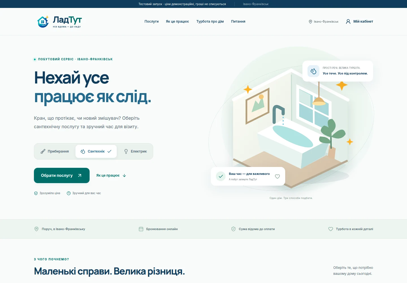Click the clock icon beside Зручний для вас час
The image size is (407, 283).
click(69, 193)
